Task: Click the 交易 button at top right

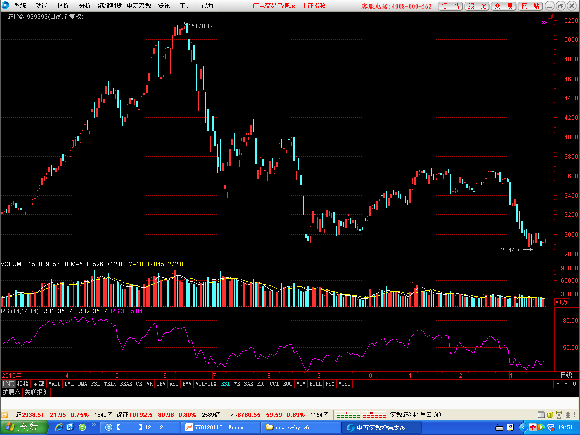Action: coord(503,6)
